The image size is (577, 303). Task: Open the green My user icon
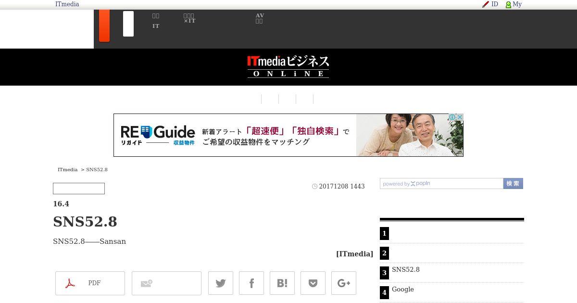click(508, 4)
